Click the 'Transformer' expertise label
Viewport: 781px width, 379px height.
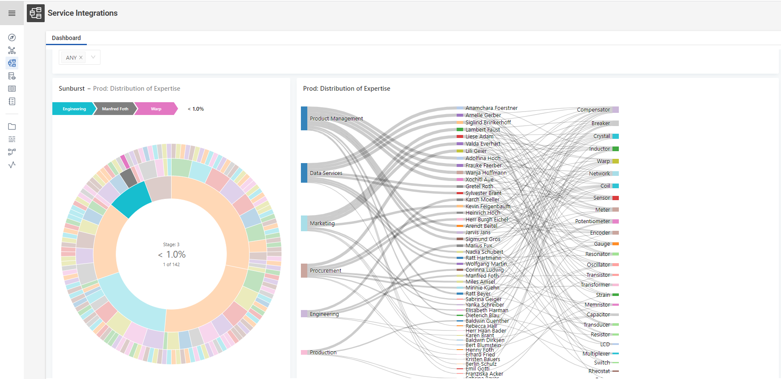point(595,284)
